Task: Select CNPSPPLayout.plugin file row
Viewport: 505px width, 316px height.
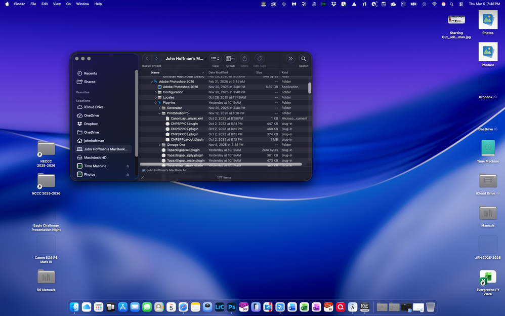Action: pos(224,140)
